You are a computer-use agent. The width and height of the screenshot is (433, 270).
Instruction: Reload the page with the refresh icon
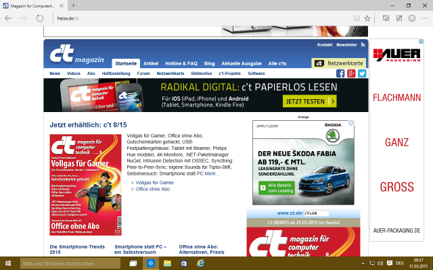(40, 18)
